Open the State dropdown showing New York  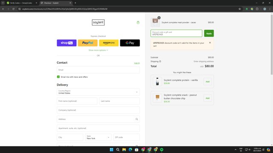click(x=98, y=137)
